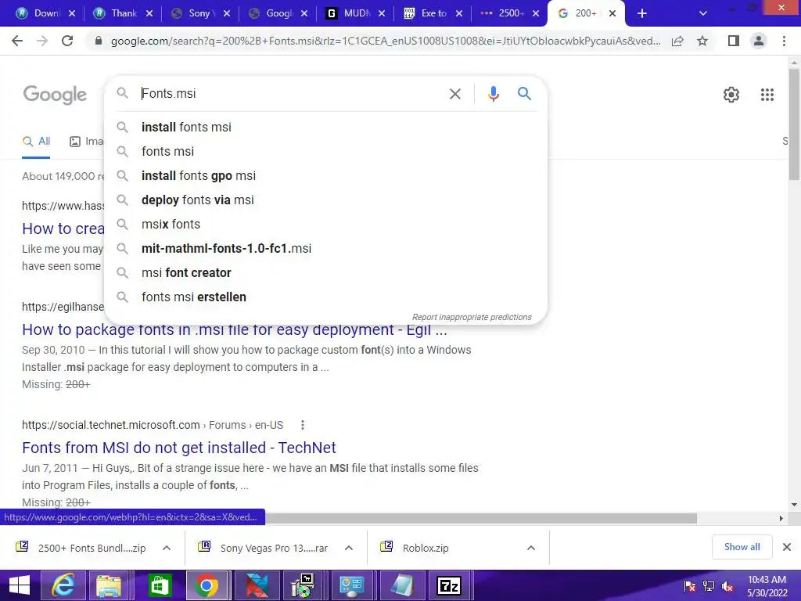The width and height of the screenshot is (801, 601).
Task: Share this page icon in address bar
Action: coord(677,41)
